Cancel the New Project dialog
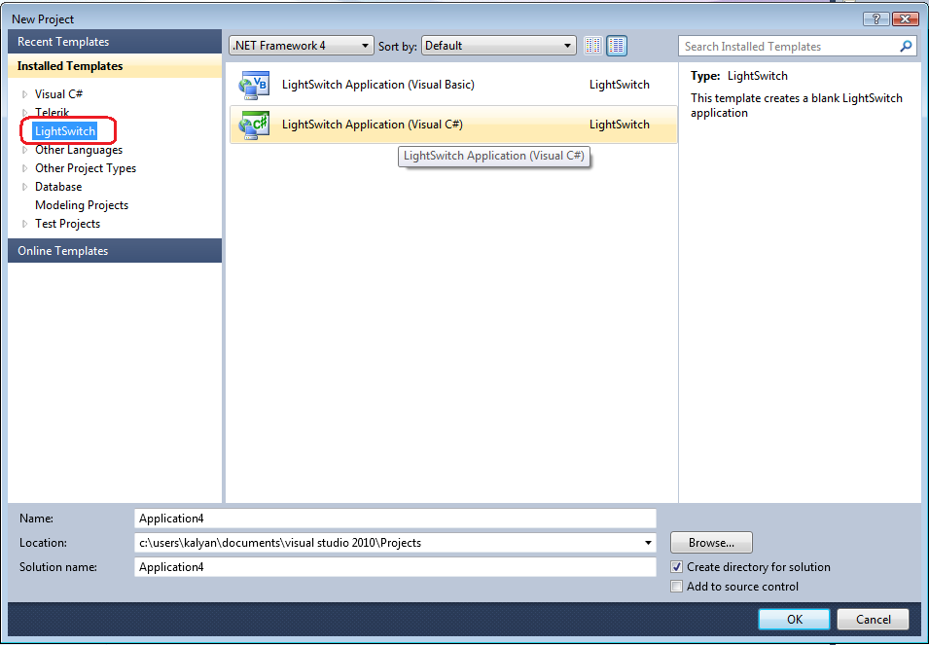 [x=873, y=619]
